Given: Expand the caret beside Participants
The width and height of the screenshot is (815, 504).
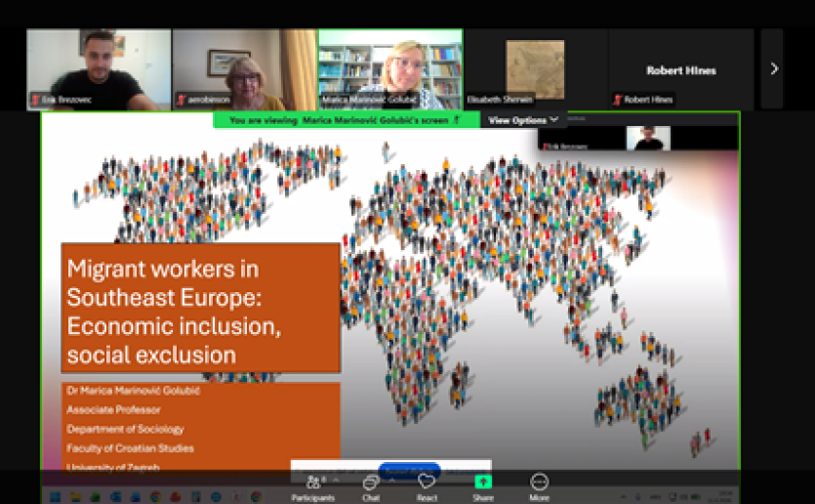Looking at the screenshot, I should pyautogui.click(x=336, y=480).
